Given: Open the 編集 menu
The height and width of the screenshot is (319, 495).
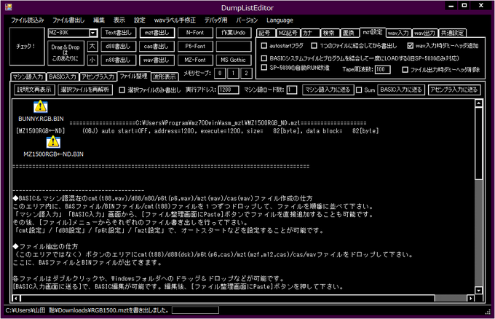Looking at the screenshot, I should [x=99, y=20].
